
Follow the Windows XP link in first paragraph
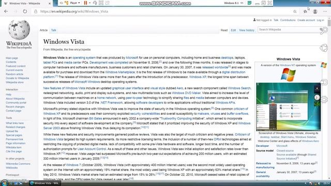click(x=198, y=77)
